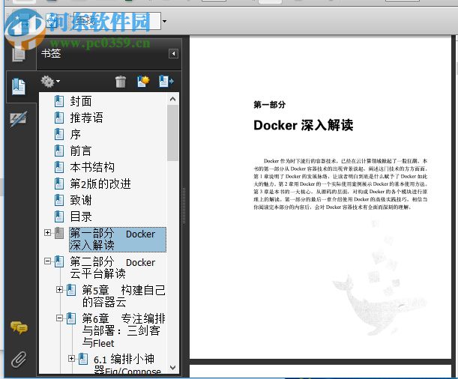
Task: Select the bookmarks panel icon
Action: pos(19,86)
